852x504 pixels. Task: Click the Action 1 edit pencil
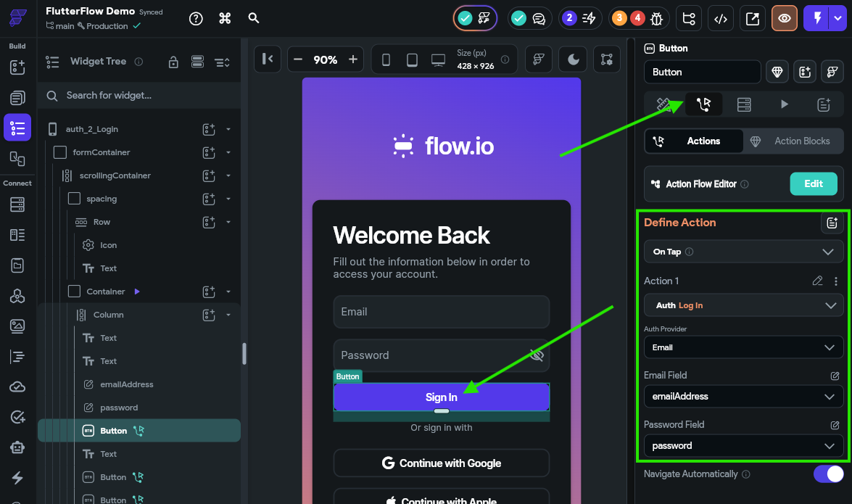[x=817, y=281]
